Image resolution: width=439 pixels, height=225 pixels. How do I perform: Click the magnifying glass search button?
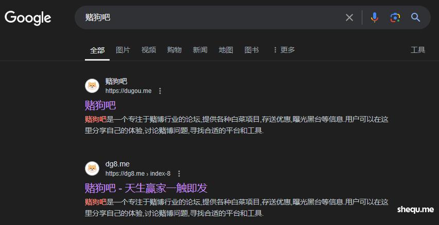pyautogui.click(x=416, y=18)
